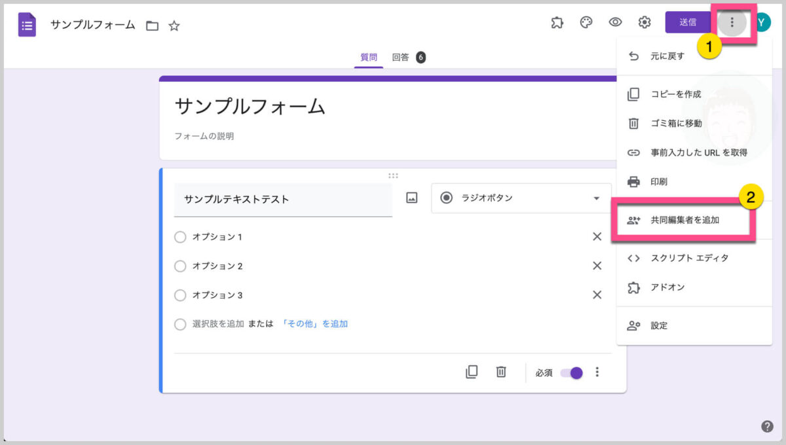The height and width of the screenshot is (445, 786).
Task: Edit the form title サンプルフォーム
Action: 250,106
